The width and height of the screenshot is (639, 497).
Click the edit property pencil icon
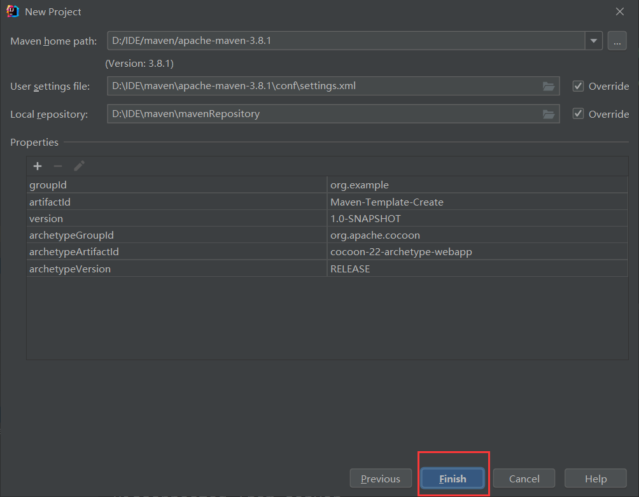(x=79, y=166)
